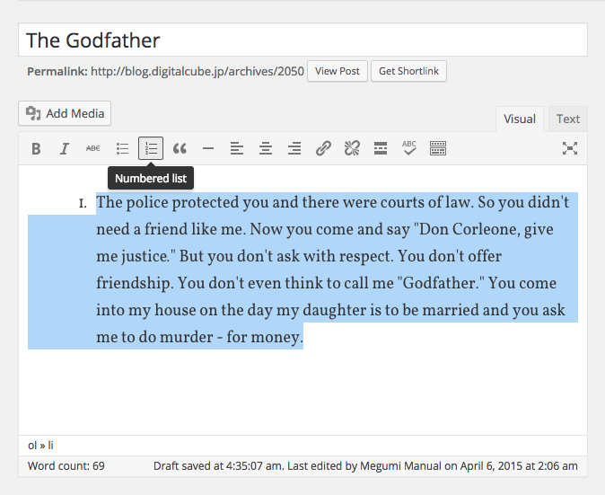This screenshot has height=495, width=605.
Task: Expand the toolbar with the Toolbar Toggle
Action: 438,149
